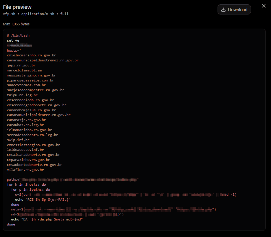Click the camarabomjesus.rn.gov.br line

(x=32, y=110)
